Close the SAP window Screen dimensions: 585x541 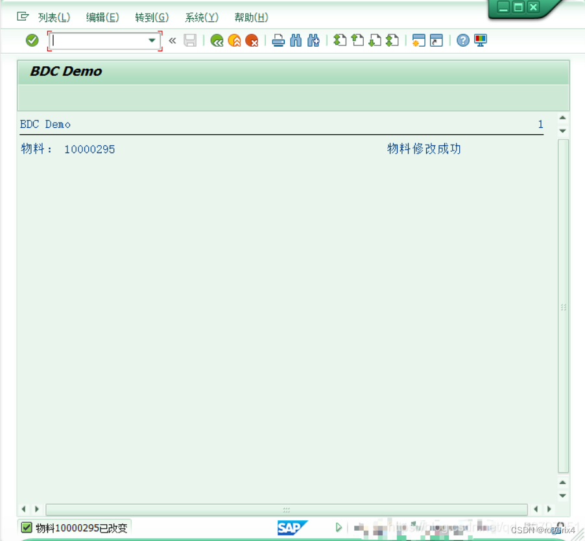click(x=534, y=7)
